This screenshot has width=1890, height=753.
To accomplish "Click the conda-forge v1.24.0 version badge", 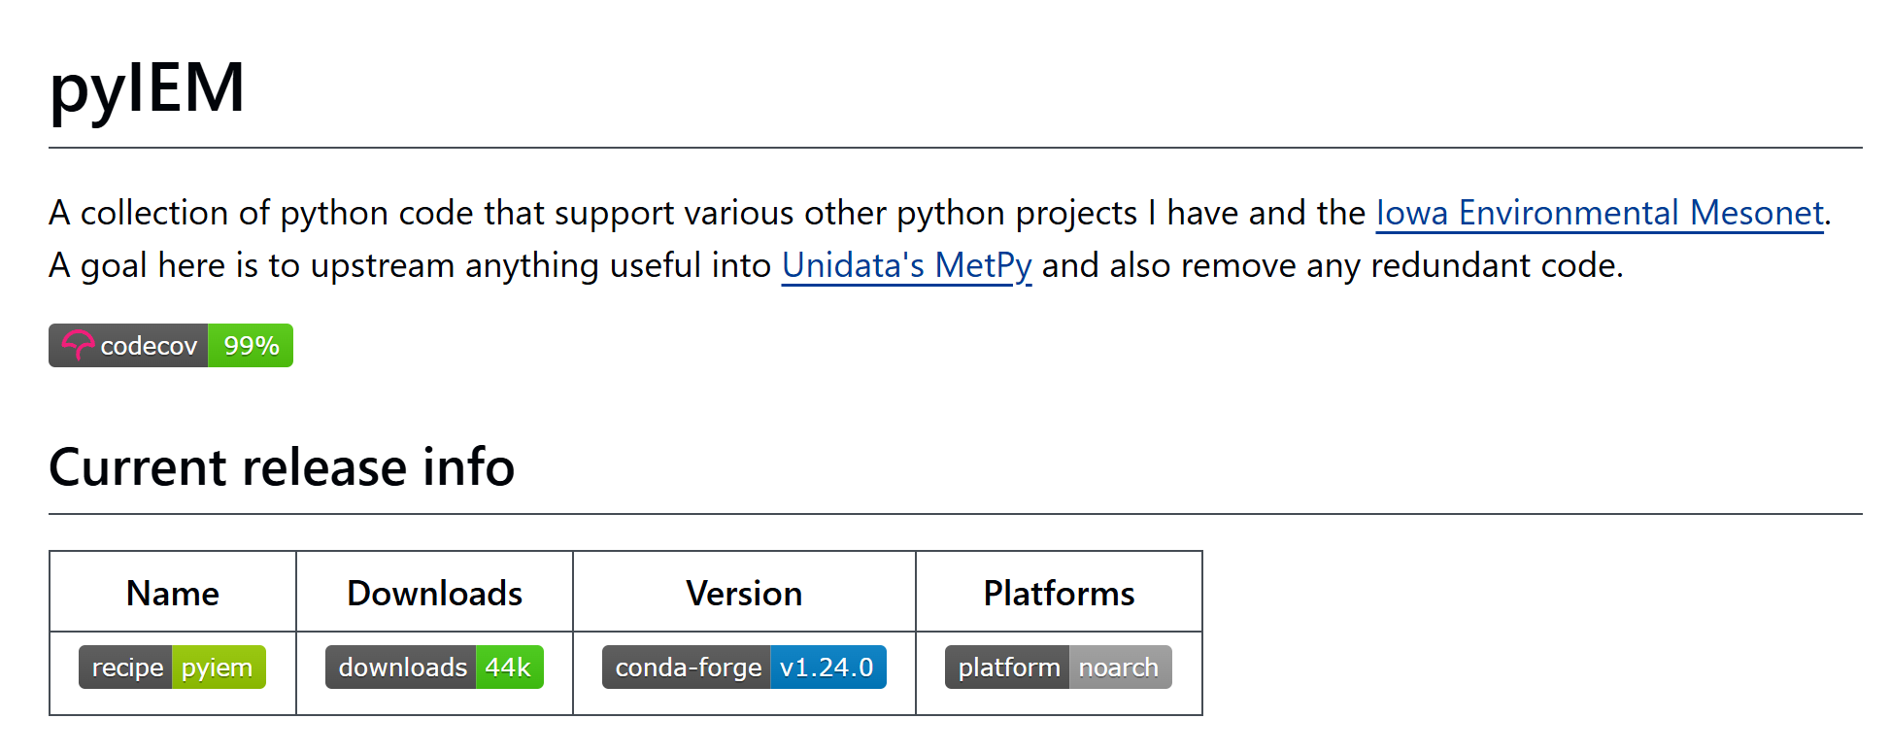I will point(744,667).
